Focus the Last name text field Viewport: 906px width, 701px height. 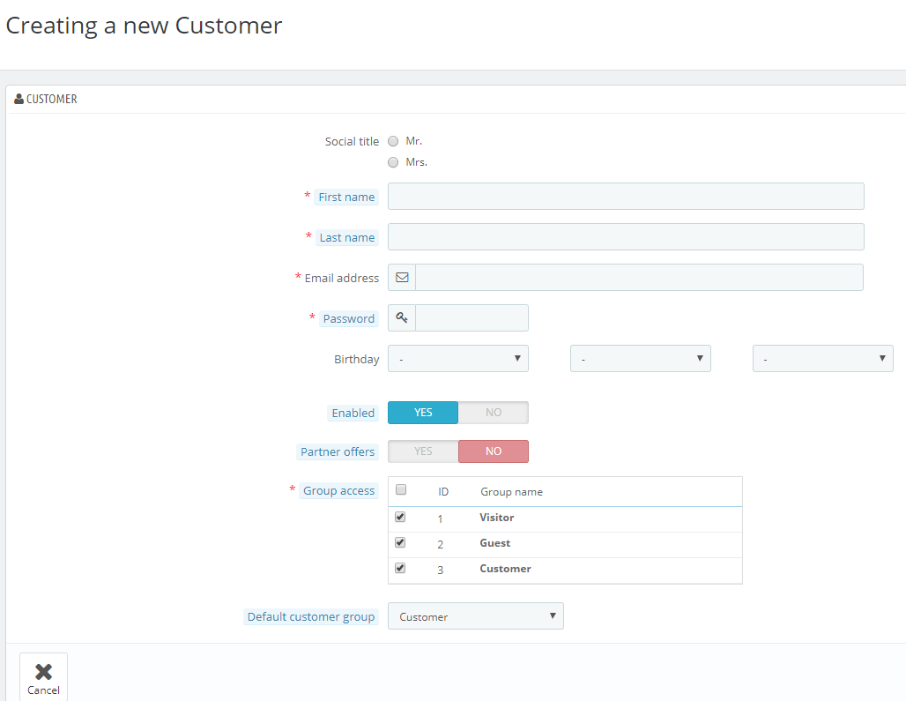point(626,237)
